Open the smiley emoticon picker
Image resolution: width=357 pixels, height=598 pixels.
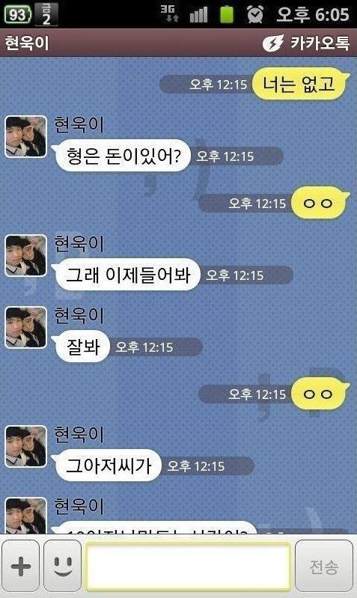(63, 566)
